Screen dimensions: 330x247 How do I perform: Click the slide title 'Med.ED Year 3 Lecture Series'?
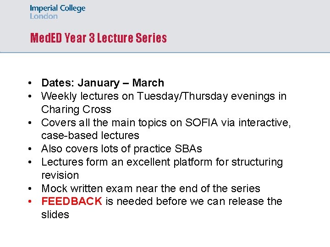[x=98, y=38]
